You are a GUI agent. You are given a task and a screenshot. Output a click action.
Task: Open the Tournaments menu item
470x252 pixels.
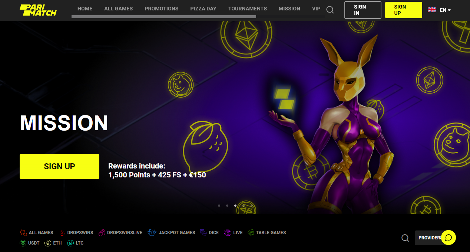click(x=248, y=9)
